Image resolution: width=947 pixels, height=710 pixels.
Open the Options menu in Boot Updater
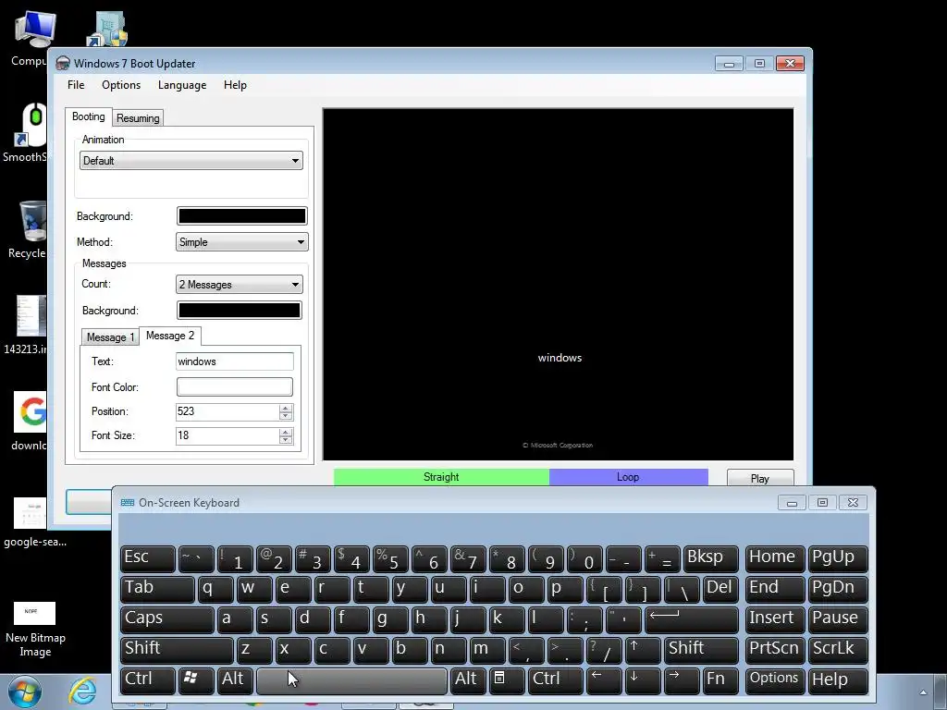point(121,85)
